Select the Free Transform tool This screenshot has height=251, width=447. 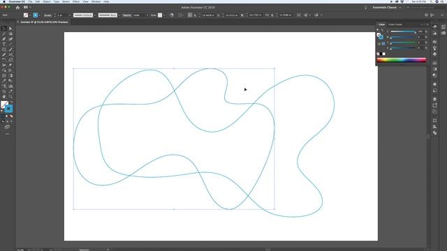coord(10,65)
